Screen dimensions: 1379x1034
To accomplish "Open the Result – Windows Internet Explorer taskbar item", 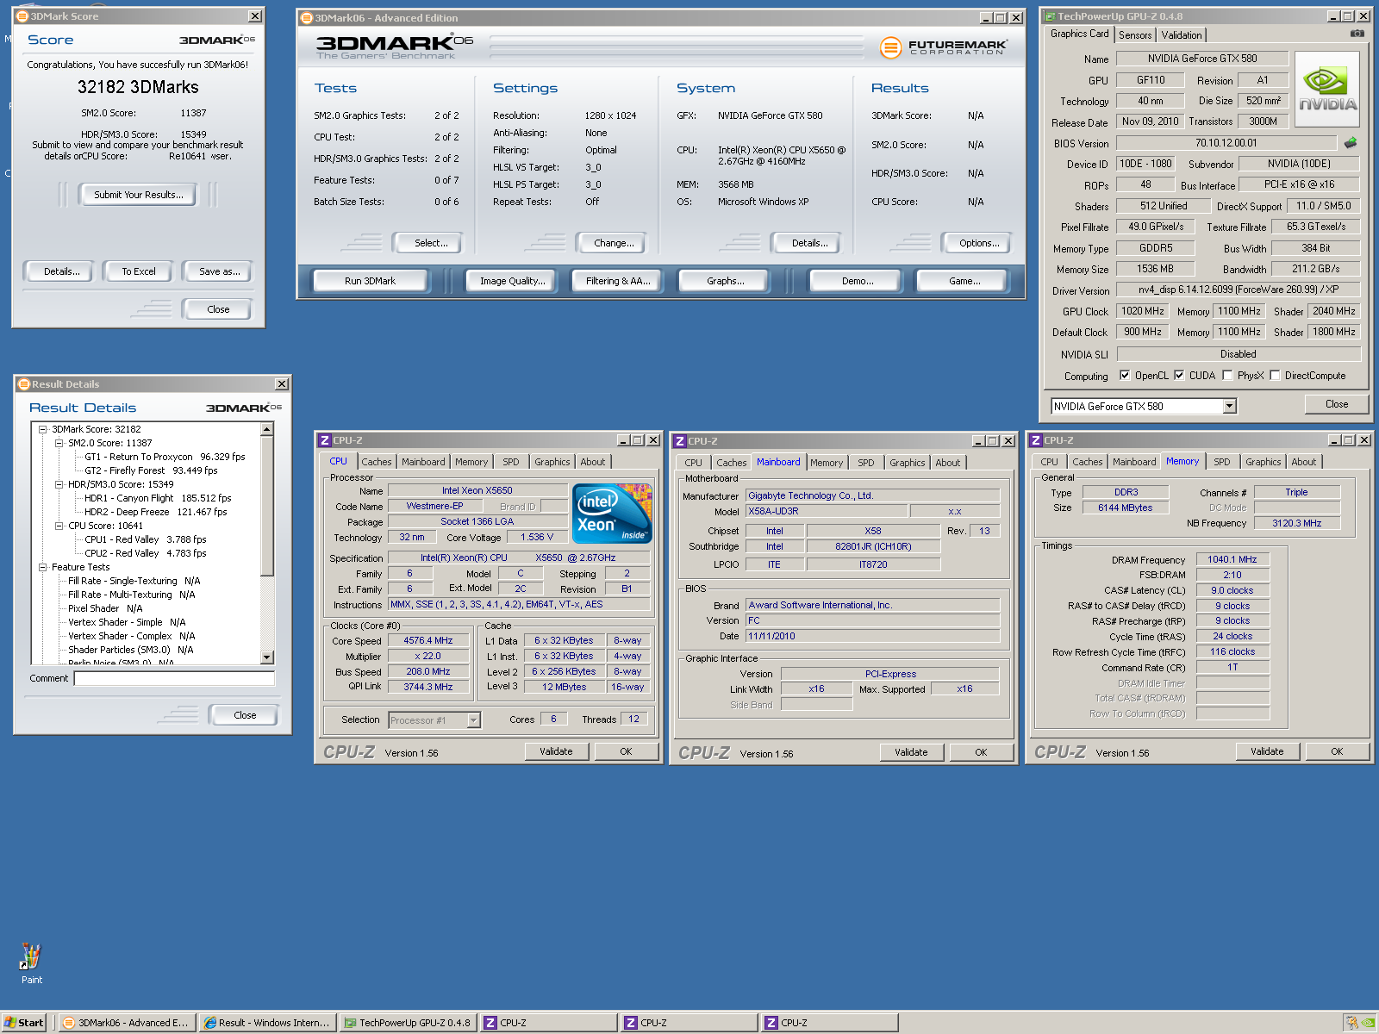I will click(267, 1023).
